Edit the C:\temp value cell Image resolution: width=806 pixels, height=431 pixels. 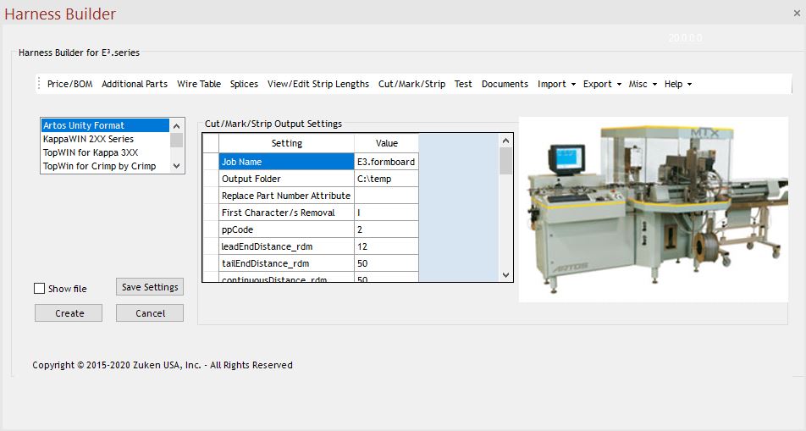386,179
